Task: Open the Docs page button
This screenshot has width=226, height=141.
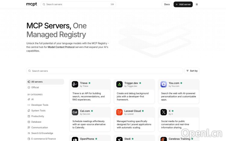Action: pos(167,5)
